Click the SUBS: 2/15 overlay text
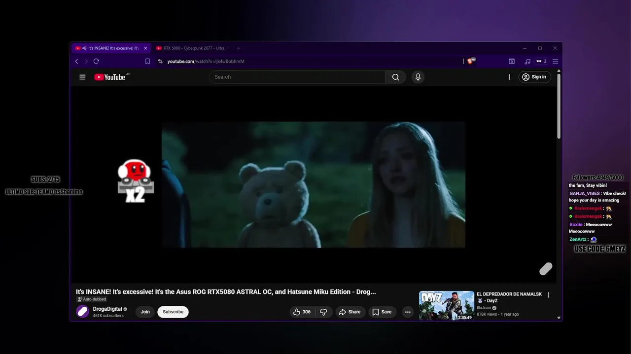Viewport: 631px width, 354px height. tap(45, 179)
